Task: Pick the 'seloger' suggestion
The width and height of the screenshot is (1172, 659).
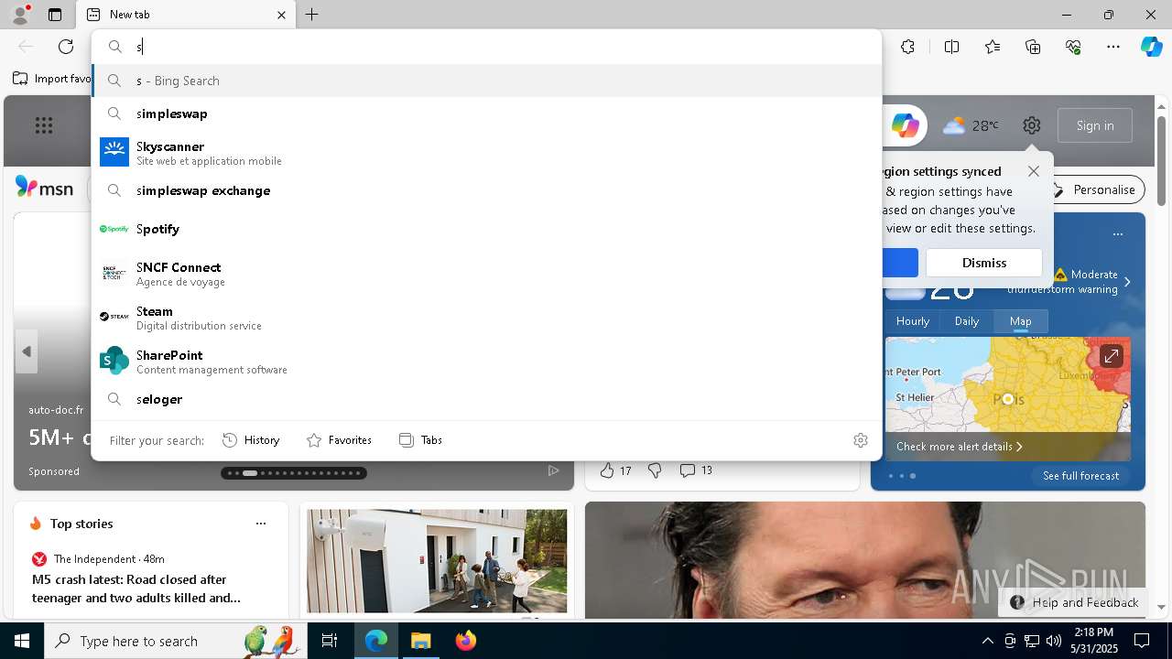Action: [486, 399]
